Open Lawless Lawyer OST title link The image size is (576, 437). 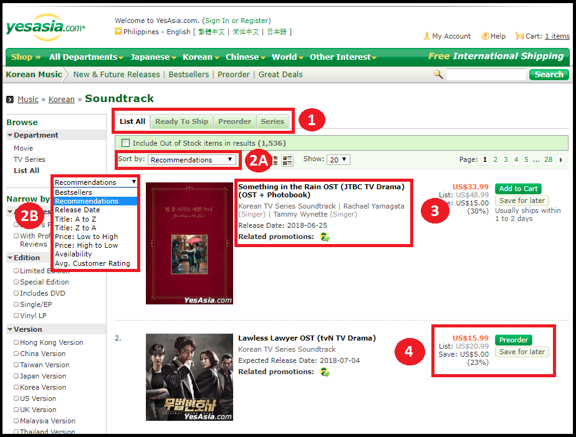[x=307, y=338]
